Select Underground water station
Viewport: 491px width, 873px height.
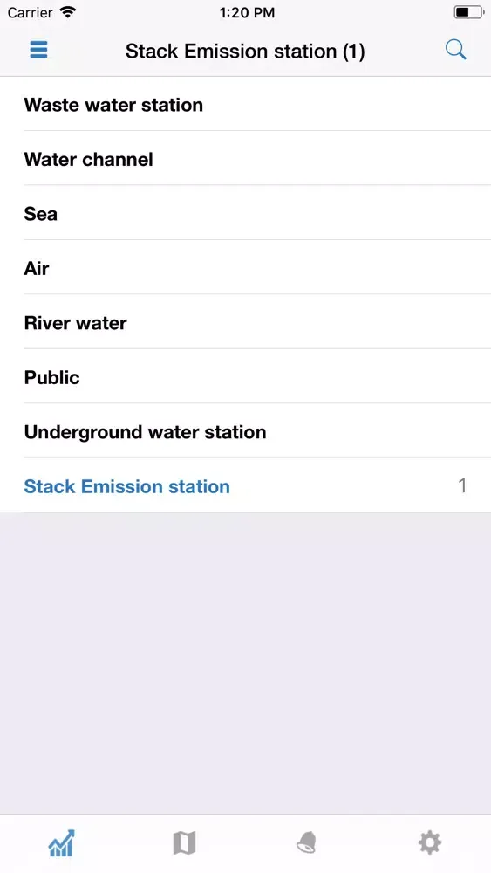[245, 431]
